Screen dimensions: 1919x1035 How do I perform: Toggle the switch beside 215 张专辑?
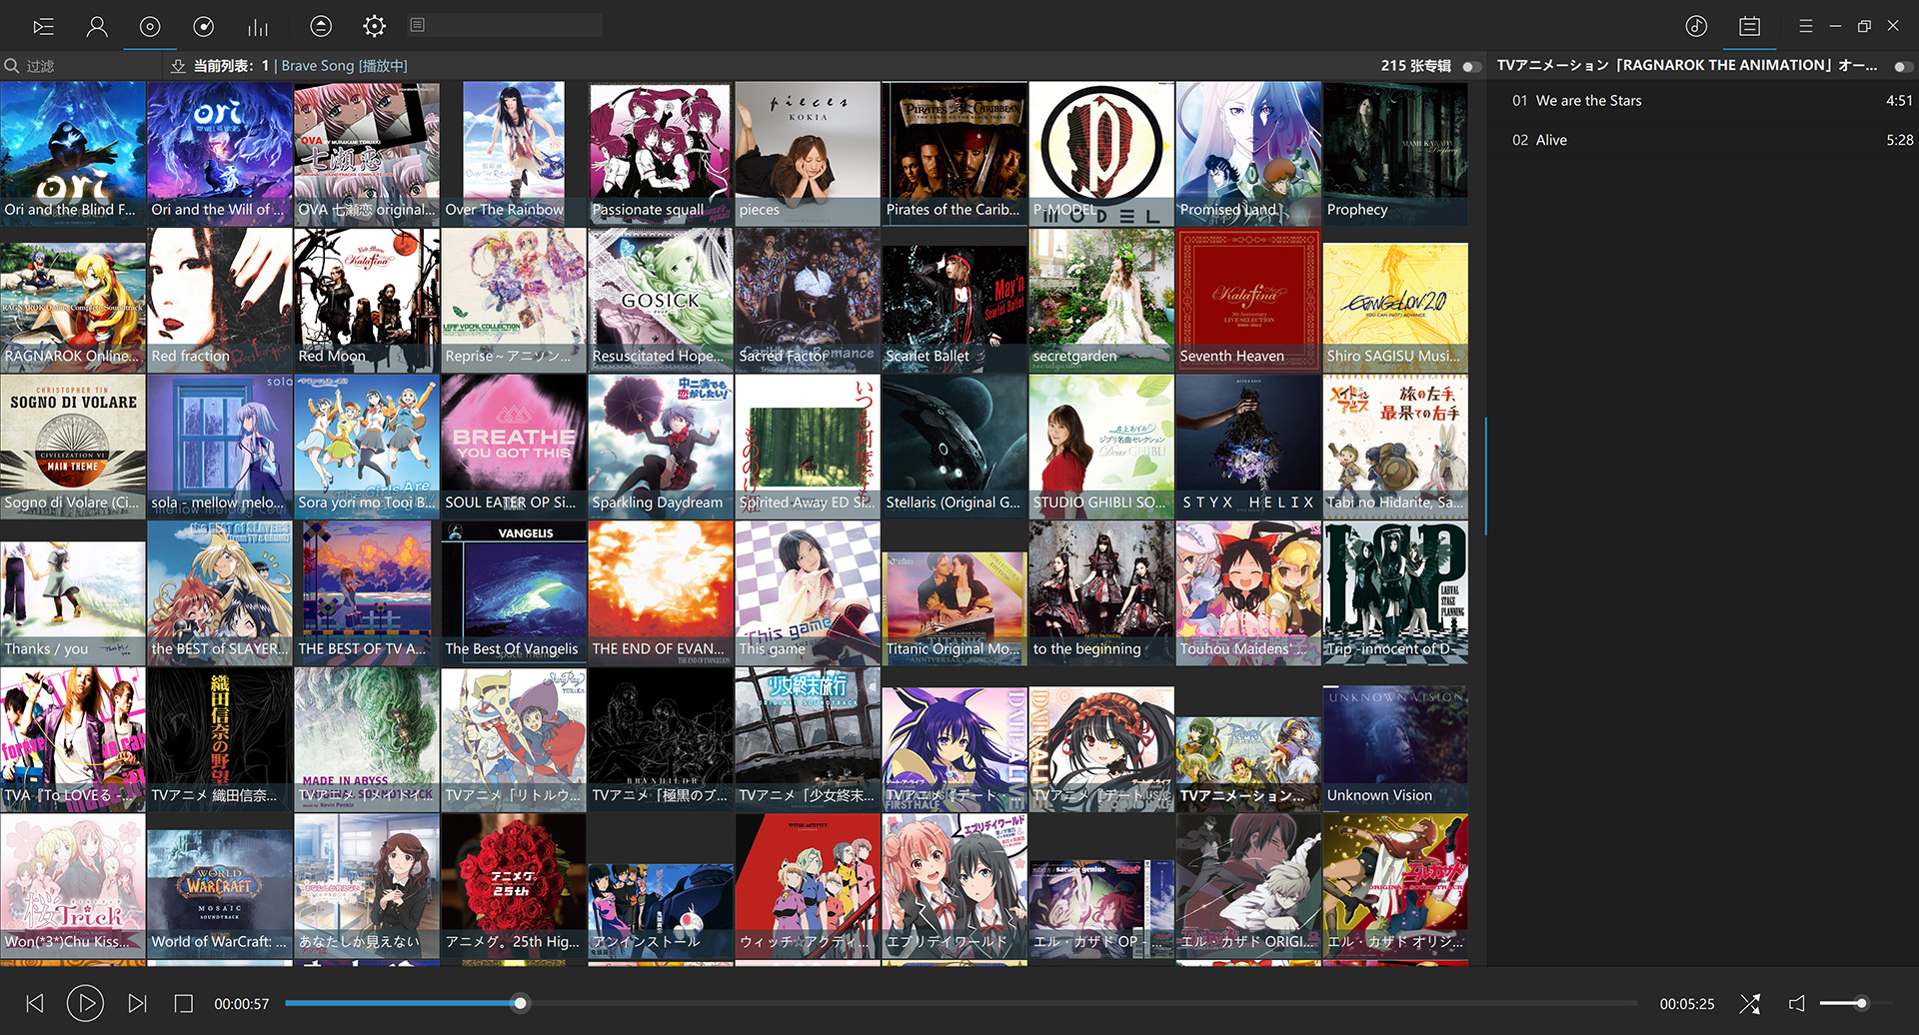[x=1471, y=66]
